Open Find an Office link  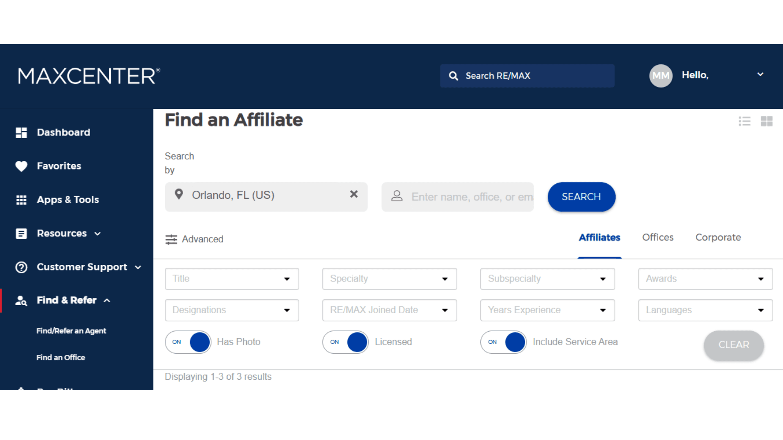coord(61,357)
